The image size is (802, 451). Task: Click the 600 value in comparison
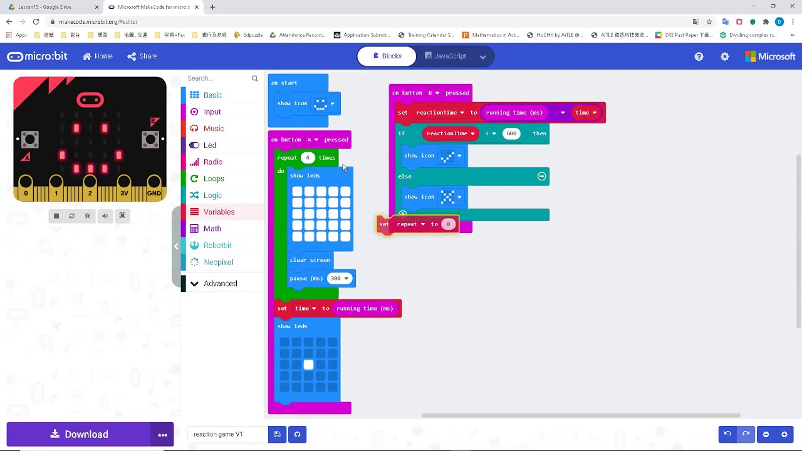coord(511,133)
